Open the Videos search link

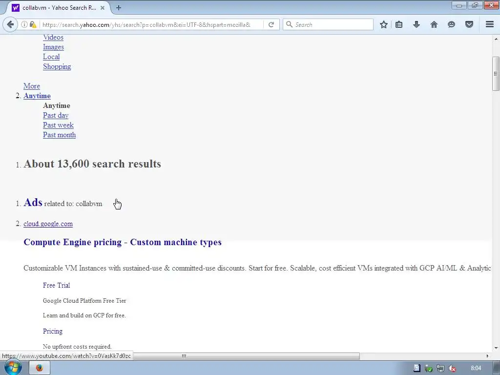coord(53,37)
